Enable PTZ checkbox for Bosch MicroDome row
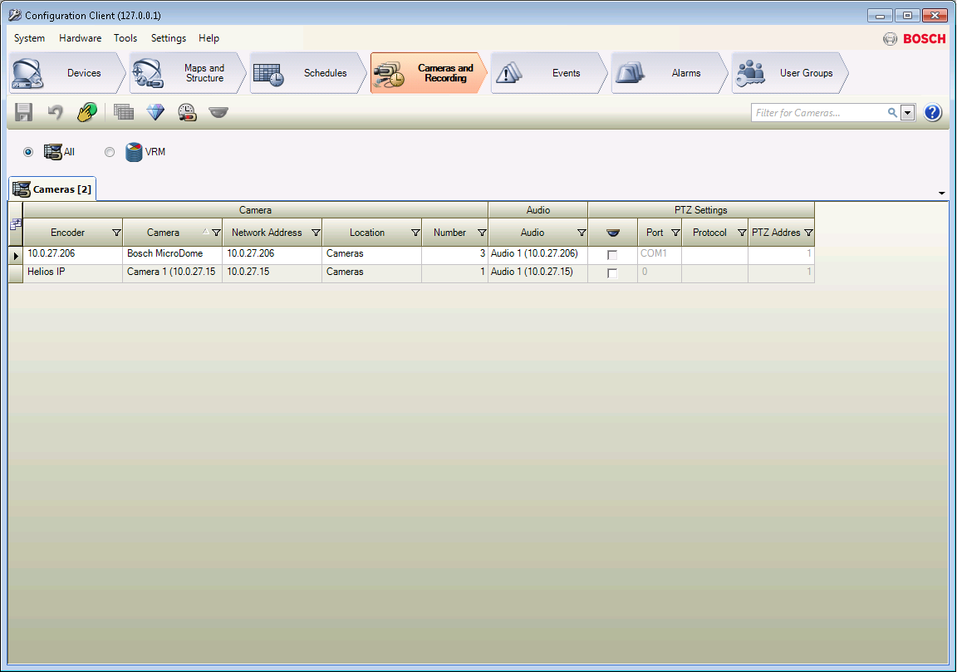 [612, 255]
